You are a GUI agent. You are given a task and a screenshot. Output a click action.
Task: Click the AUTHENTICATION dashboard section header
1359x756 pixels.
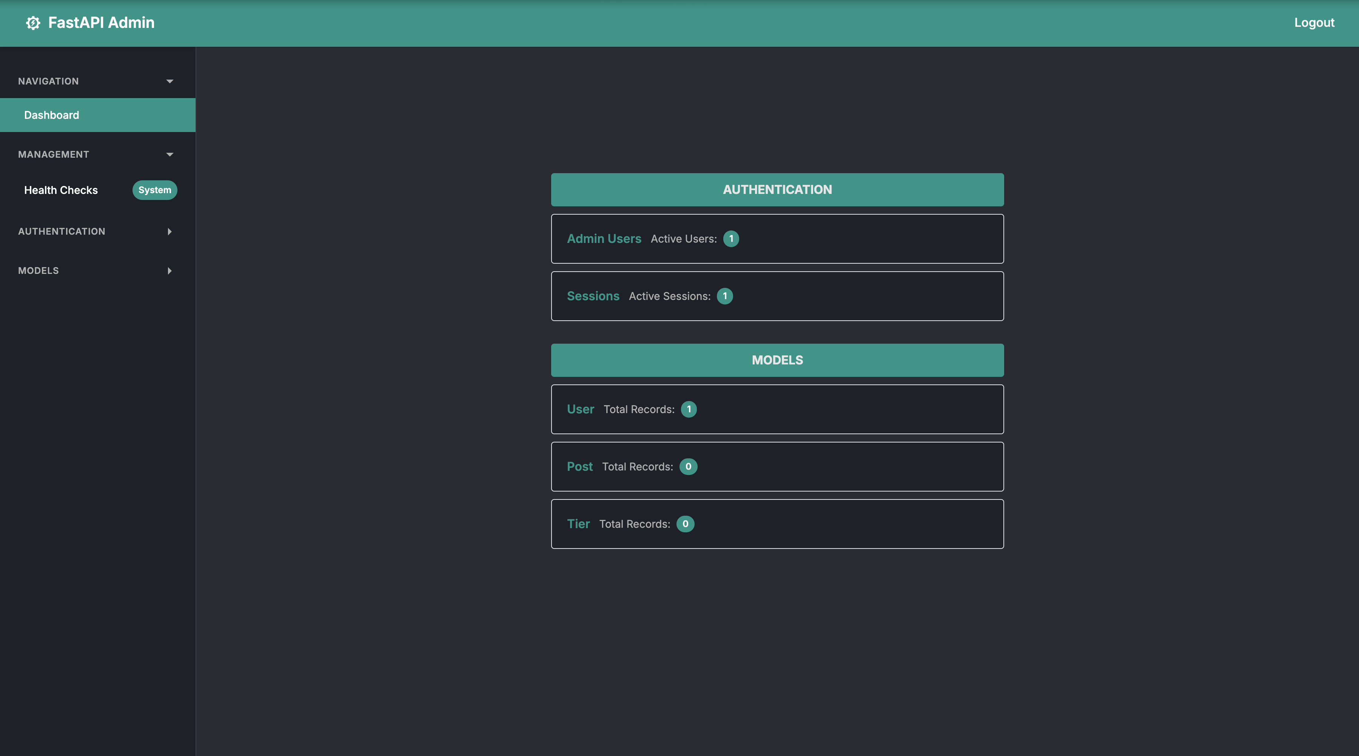(x=777, y=190)
